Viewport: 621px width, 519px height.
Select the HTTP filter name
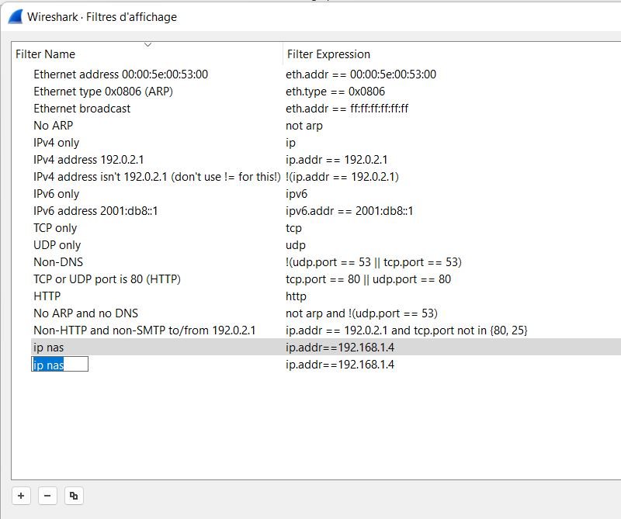tap(47, 296)
